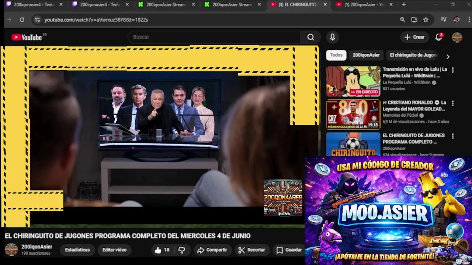Open the browser zoom magnifier icon
Screen dimensions: 472x265
(403, 20)
